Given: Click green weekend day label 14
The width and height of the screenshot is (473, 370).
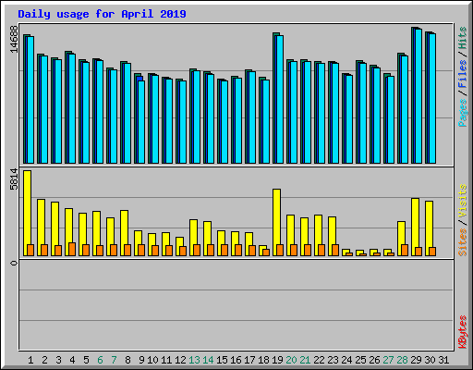Looking at the screenshot, I should (x=208, y=360).
